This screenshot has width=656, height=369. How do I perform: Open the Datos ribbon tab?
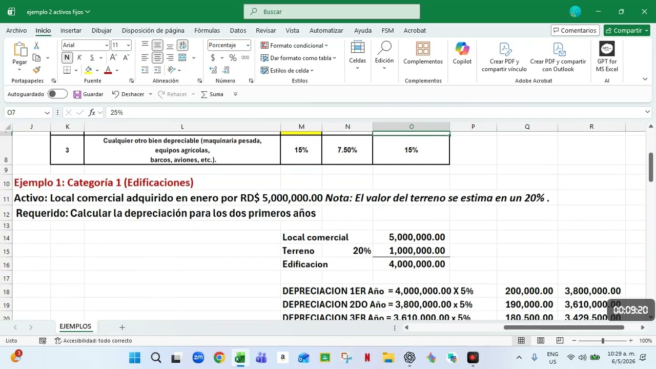click(238, 30)
